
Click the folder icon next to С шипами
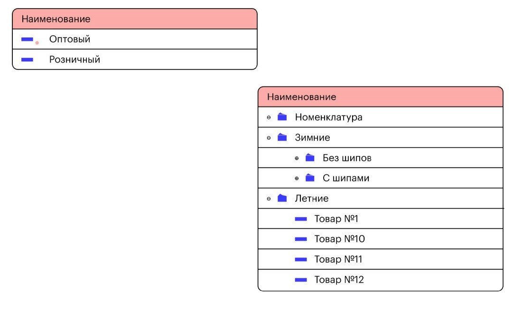pyautogui.click(x=310, y=178)
